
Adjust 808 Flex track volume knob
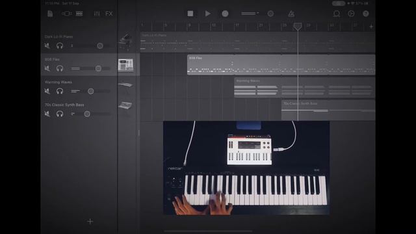point(98,68)
